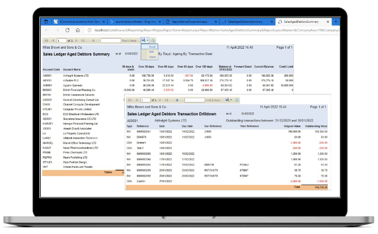The image size is (378, 234).
Task: Reload the page with refresh icon
Action: [68, 30]
